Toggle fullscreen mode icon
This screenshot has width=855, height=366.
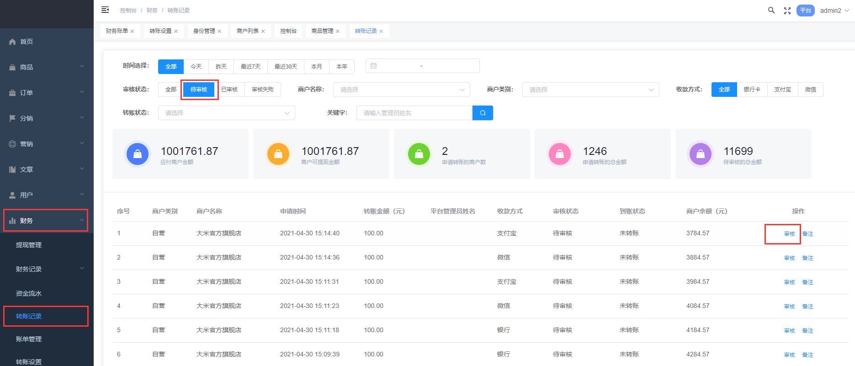tap(787, 11)
